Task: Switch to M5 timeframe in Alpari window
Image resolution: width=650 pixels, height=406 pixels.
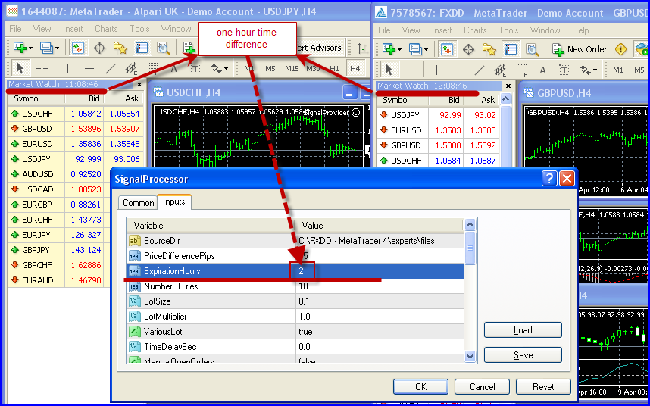Action: tap(270, 68)
